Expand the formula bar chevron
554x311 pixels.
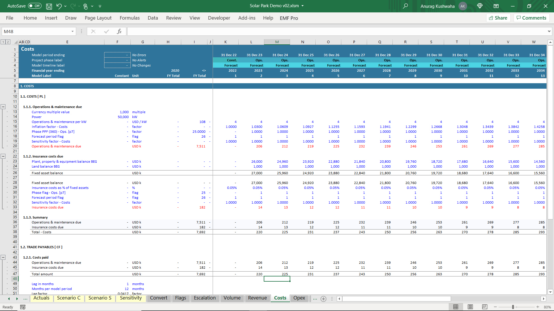click(x=549, y=31)
